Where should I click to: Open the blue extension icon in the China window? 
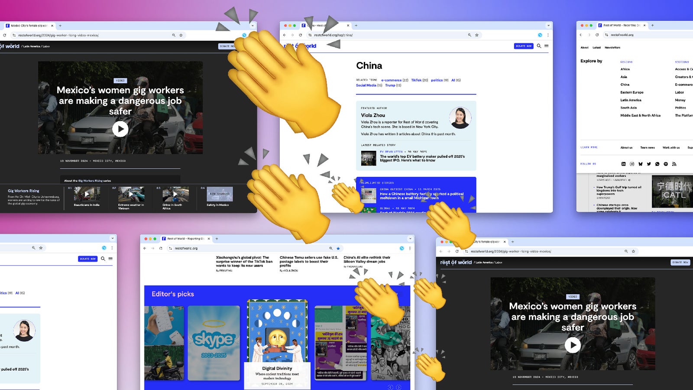click(540, 35)
